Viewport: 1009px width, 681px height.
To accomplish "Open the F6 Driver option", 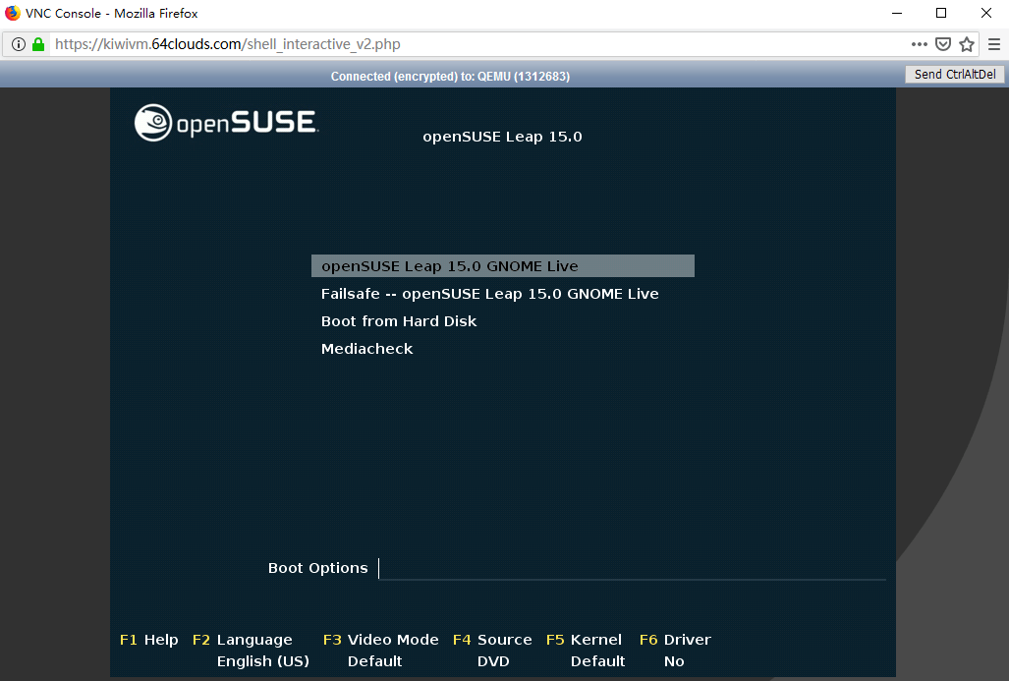I will (675, 640).
